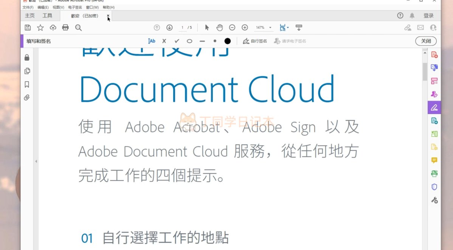Click the Save file icon

(28, 28)
